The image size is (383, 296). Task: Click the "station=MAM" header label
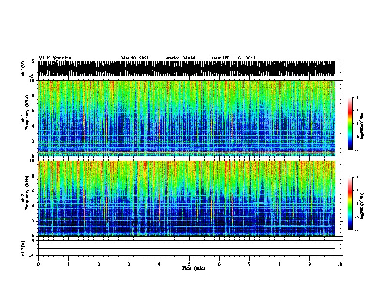[180, 58]
